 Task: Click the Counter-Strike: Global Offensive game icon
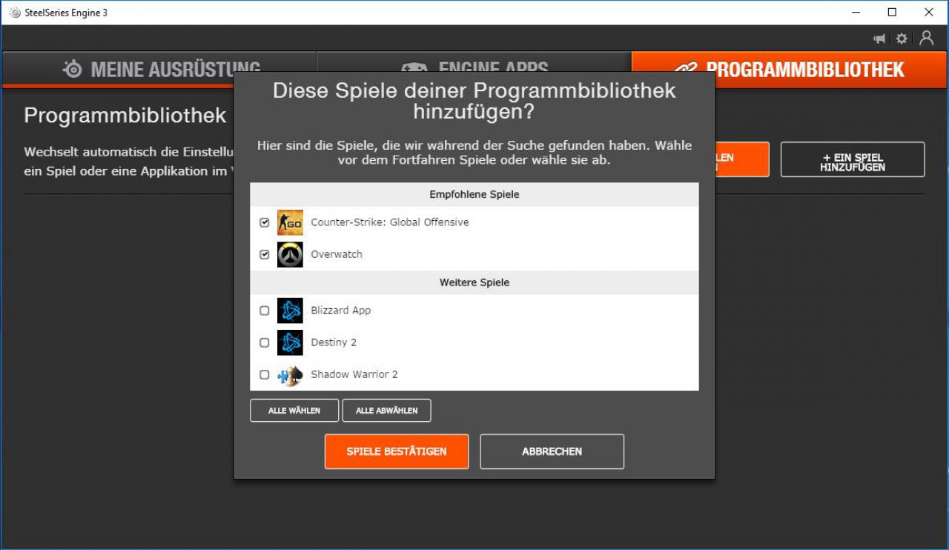(x=290, y=222)
